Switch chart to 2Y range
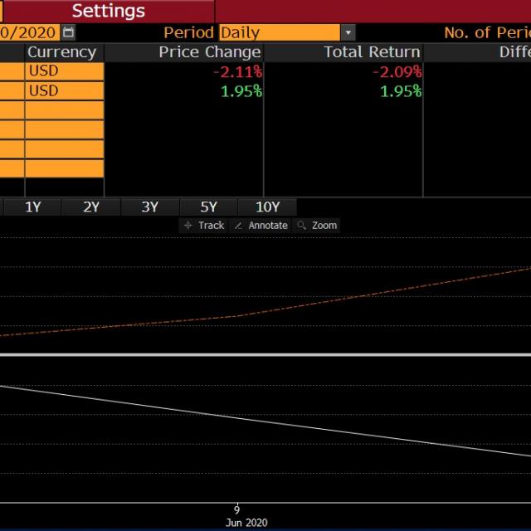 (x=91, y=207)
